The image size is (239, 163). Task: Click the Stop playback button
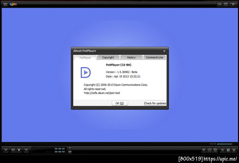click(x=19, y=150)
